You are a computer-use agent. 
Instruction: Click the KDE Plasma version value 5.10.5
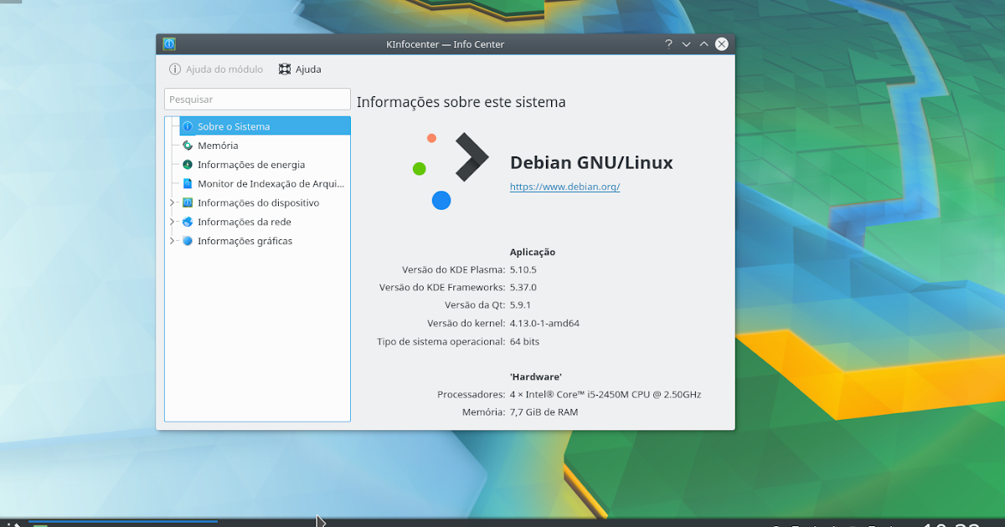(523, 270)
